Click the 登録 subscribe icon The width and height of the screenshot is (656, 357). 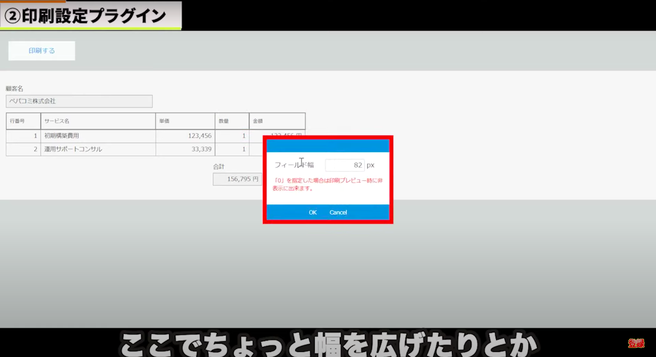(x=636, y=343)
